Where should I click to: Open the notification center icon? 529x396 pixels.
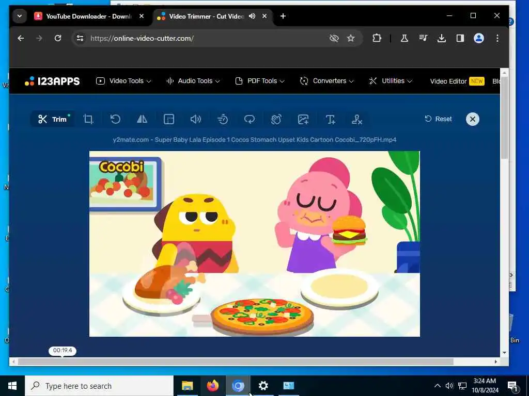pos(512,386)
